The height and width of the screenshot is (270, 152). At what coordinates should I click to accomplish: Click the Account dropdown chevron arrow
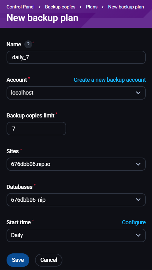[x=138, y=93]
